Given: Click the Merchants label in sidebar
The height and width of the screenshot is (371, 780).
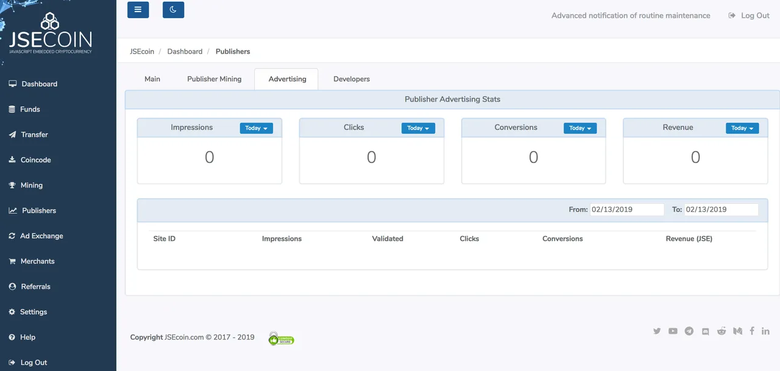Looking at the screenshot, I should point(38,262).
